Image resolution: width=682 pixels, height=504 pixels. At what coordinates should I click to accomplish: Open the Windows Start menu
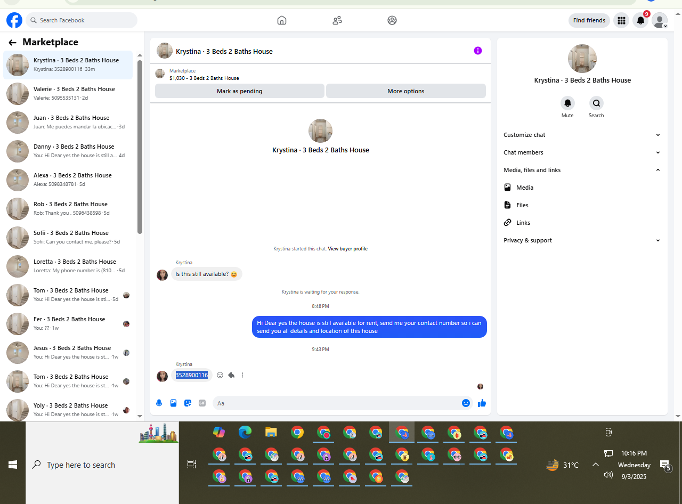point(13,465)
